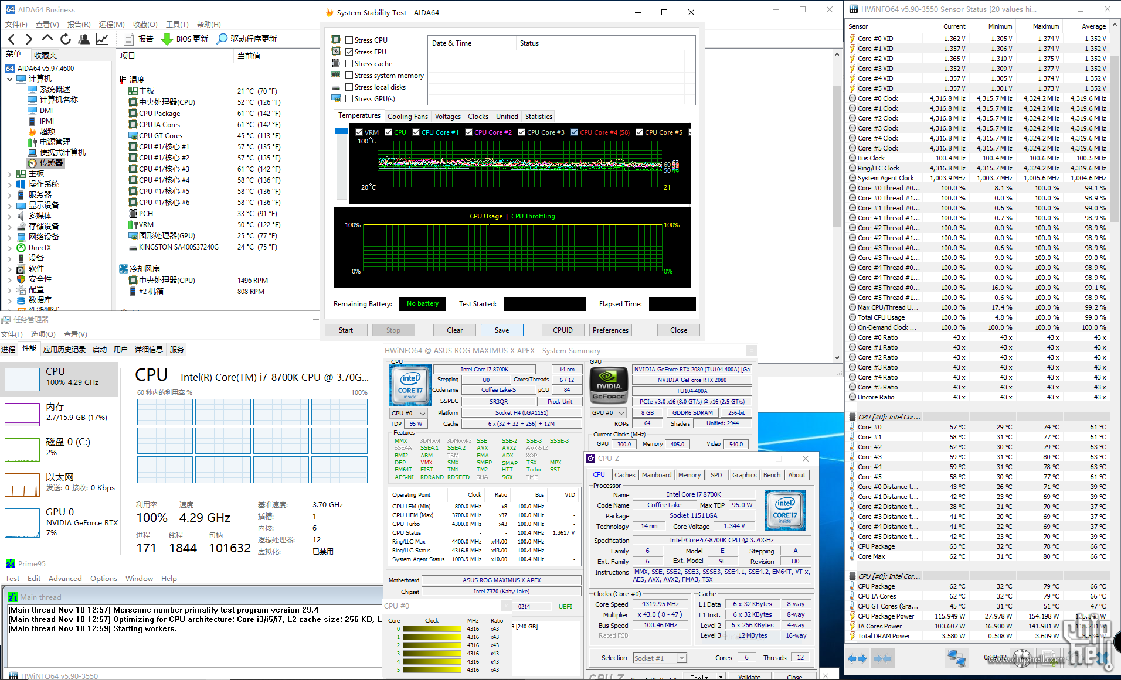
Task: Enable Stress GPU(s) checkbox
Action: [349, 98]
